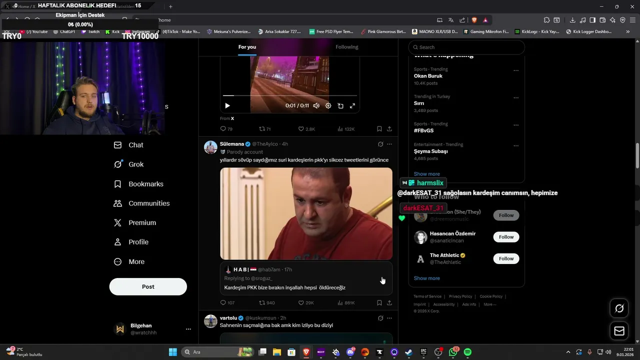Seek on the video progress bar
The image size is (640, 360).
coord(290,95)
